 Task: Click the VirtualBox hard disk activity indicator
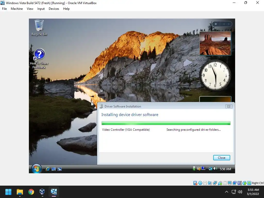click(x=195, y=183)
